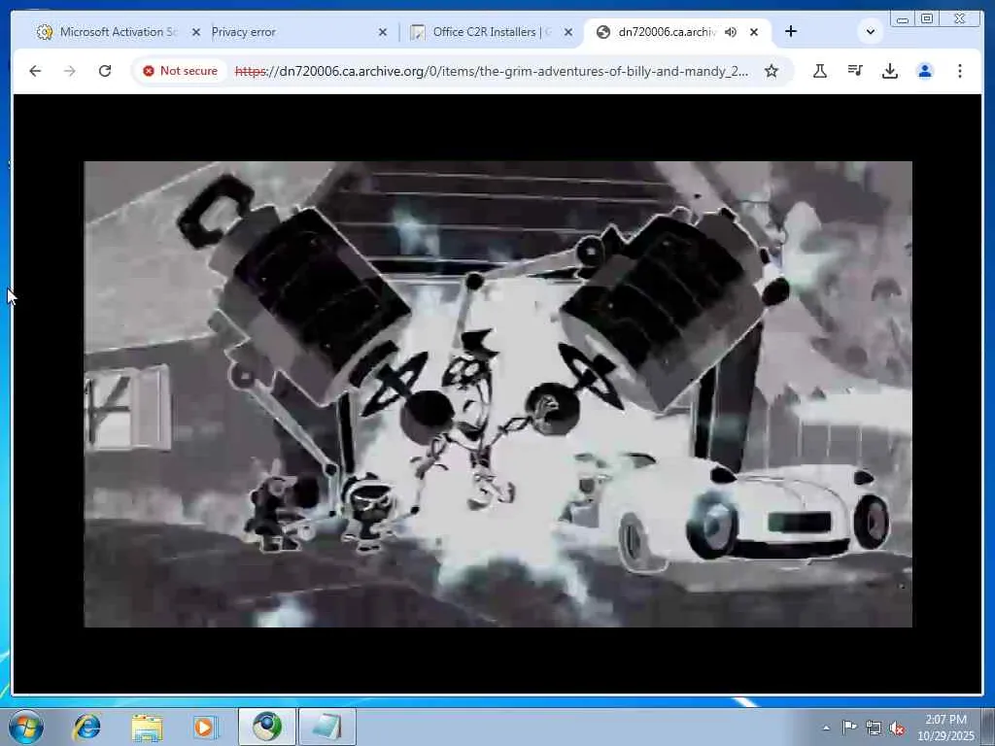Go back with the browser back arrow

35,71
